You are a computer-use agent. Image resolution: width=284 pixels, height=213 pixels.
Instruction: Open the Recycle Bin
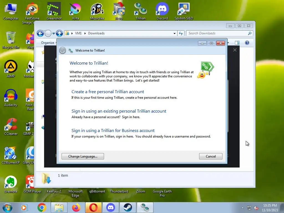click(11, 40)
